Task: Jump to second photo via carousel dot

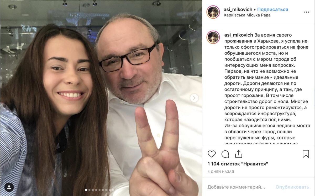Action: pos(90,190)
